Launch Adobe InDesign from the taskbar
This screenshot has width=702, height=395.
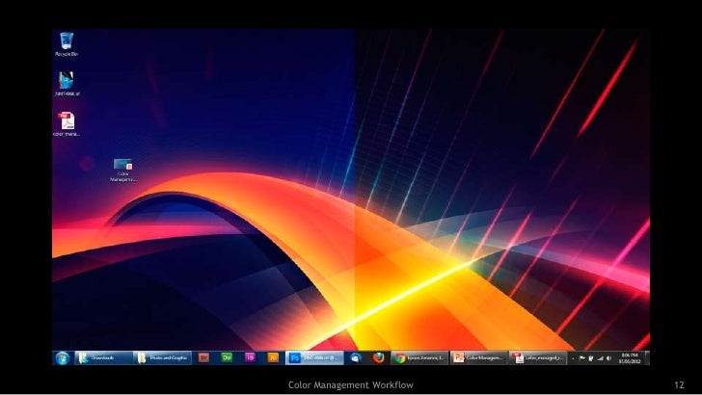coord(250,357)
